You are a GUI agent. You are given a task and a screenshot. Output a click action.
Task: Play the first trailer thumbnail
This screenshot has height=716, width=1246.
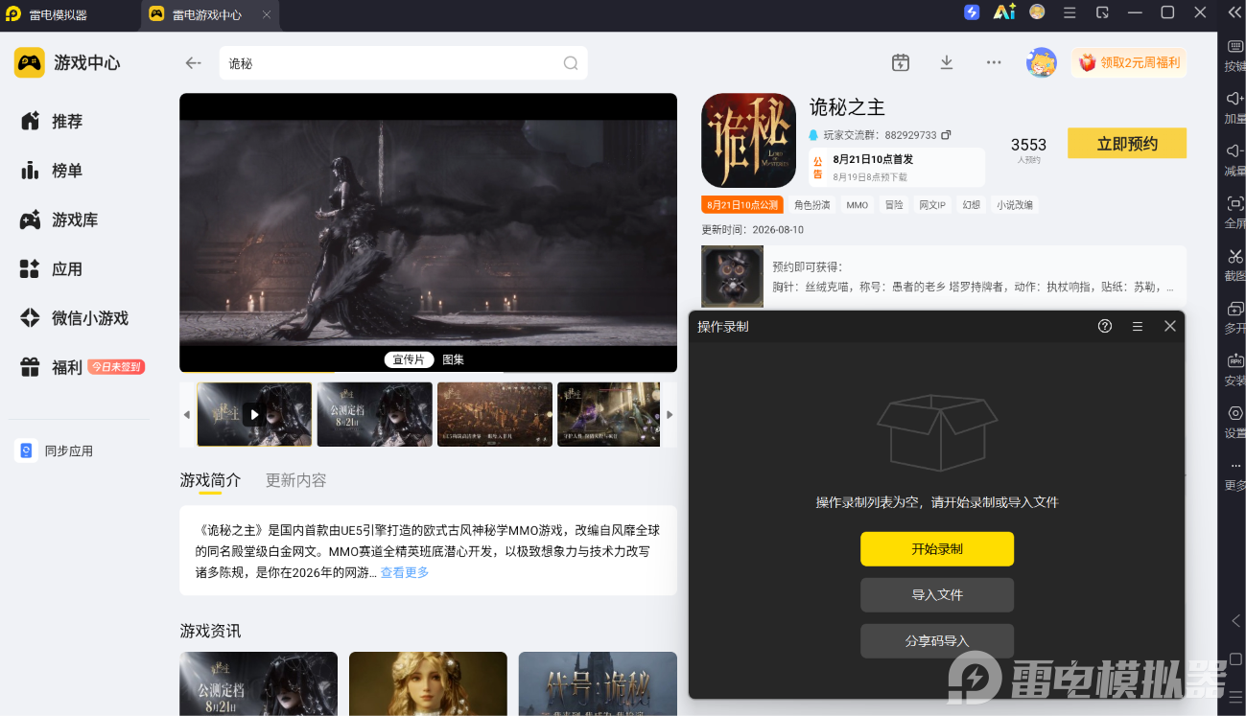tap(254, 414)
